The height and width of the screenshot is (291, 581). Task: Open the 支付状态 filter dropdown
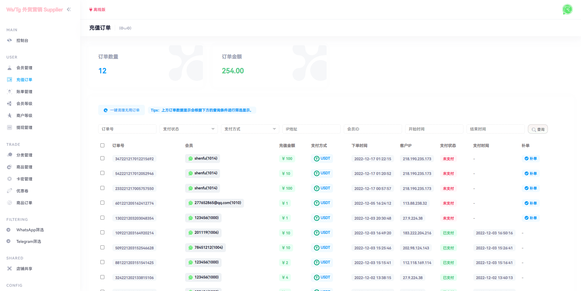[188, 129]
